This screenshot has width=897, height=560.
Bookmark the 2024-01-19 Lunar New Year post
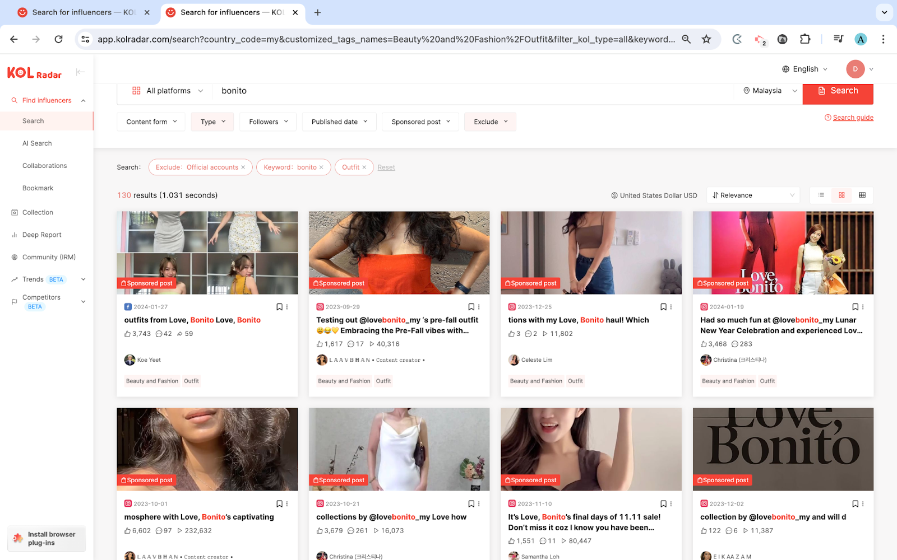pyautogui.click(x=855, y=307)
